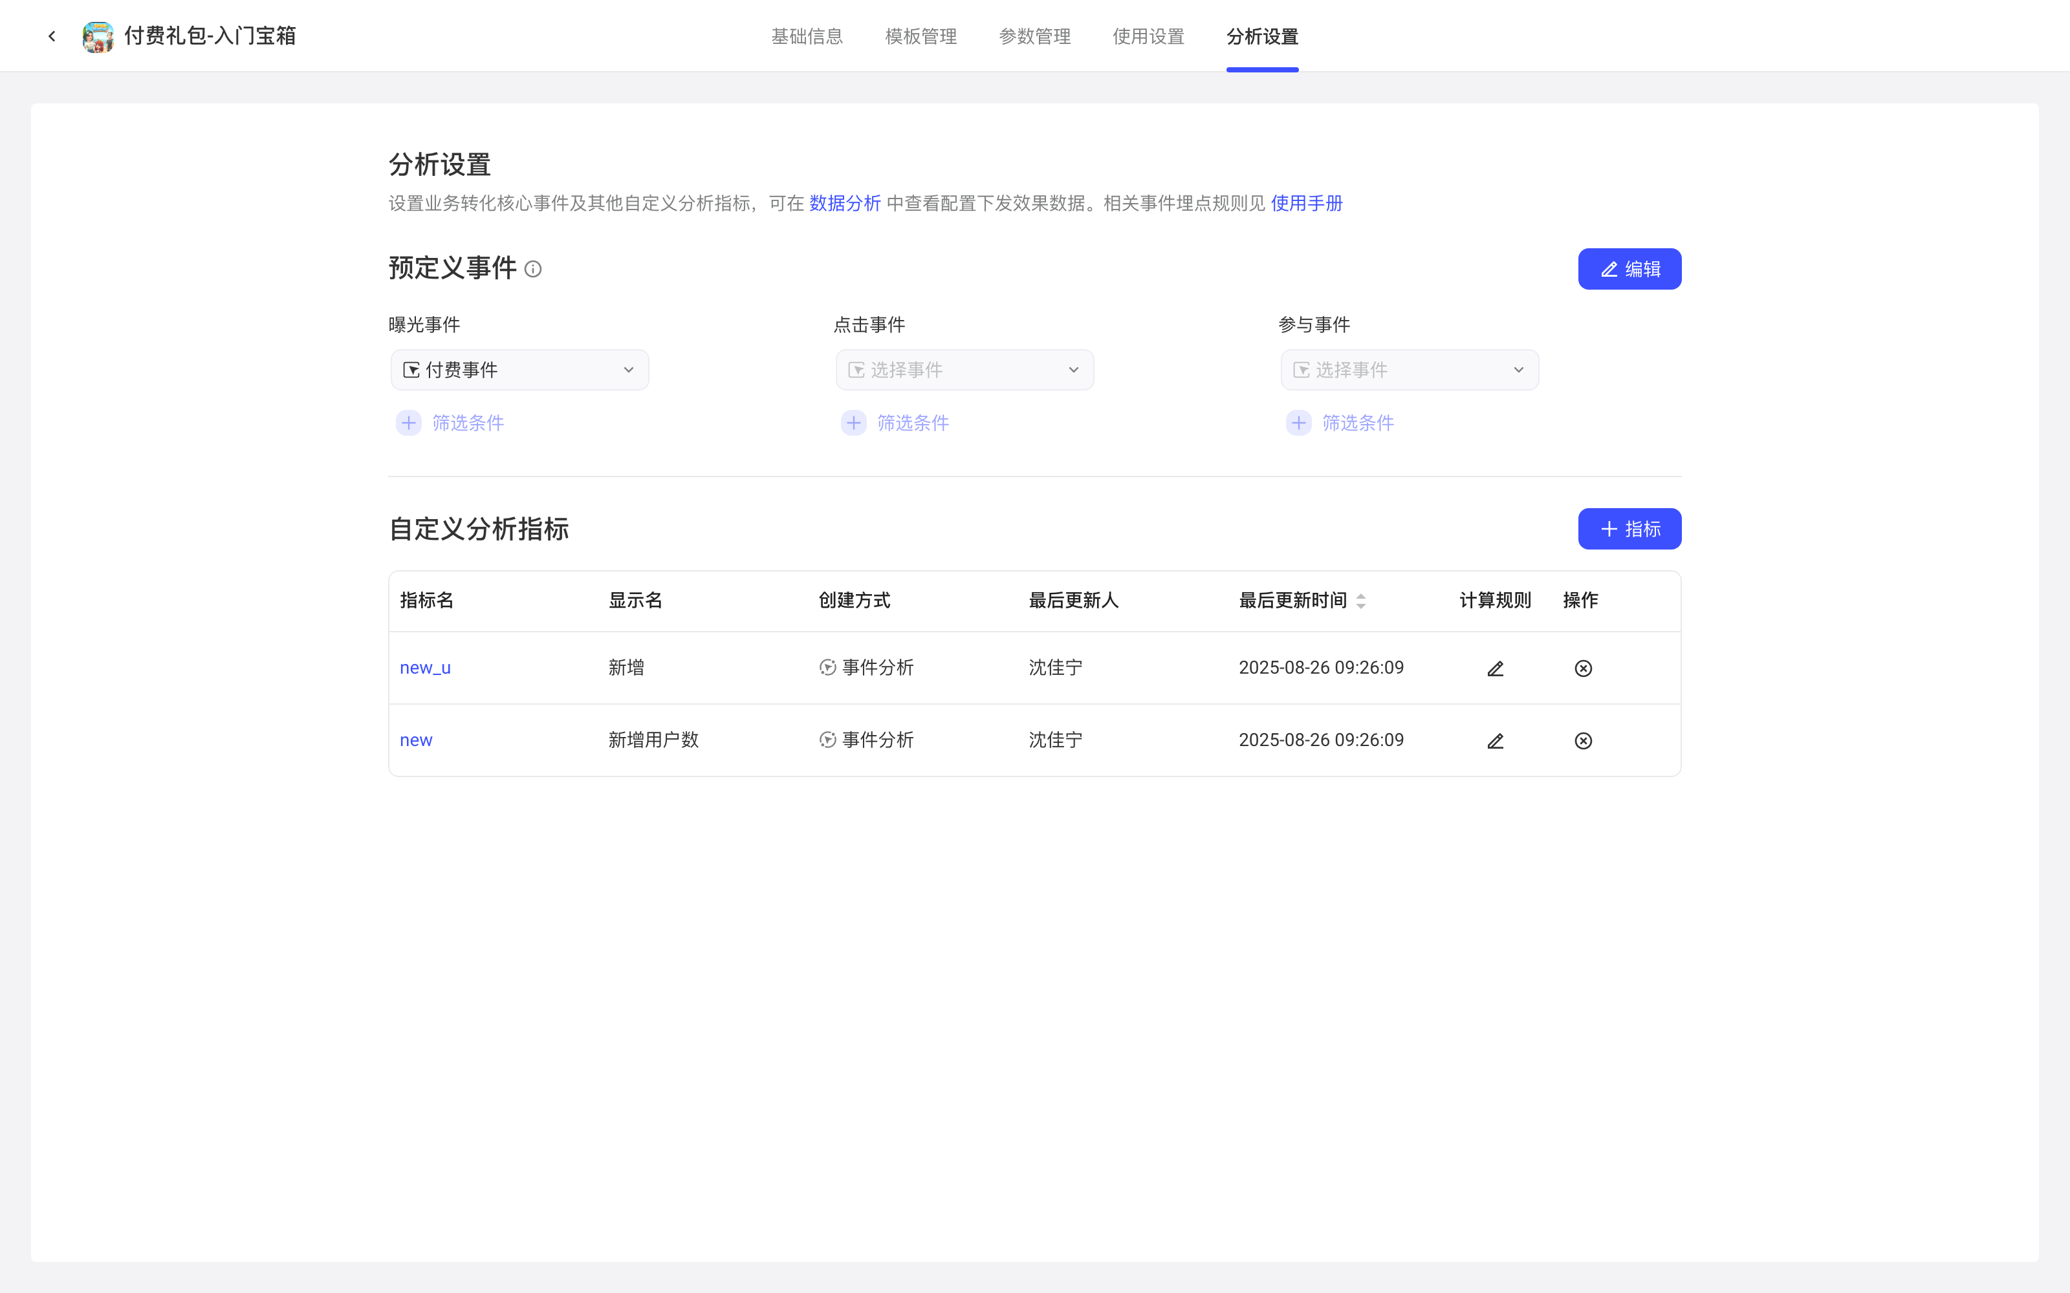This screenshot has width=2070, height=1293.
Task: Click the 创建方式 column header
Action: tap(855, 601)
